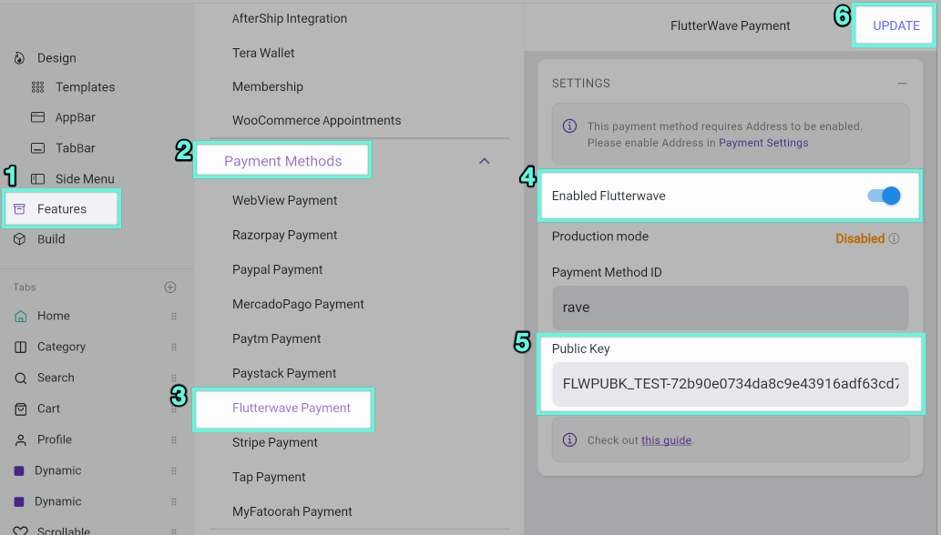
Task: Open the 'this guide' link
Action: click(x=666, y=440)
